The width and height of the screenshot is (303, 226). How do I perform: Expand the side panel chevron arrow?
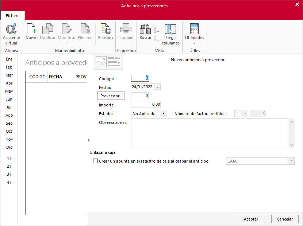[x=89, y=140]
